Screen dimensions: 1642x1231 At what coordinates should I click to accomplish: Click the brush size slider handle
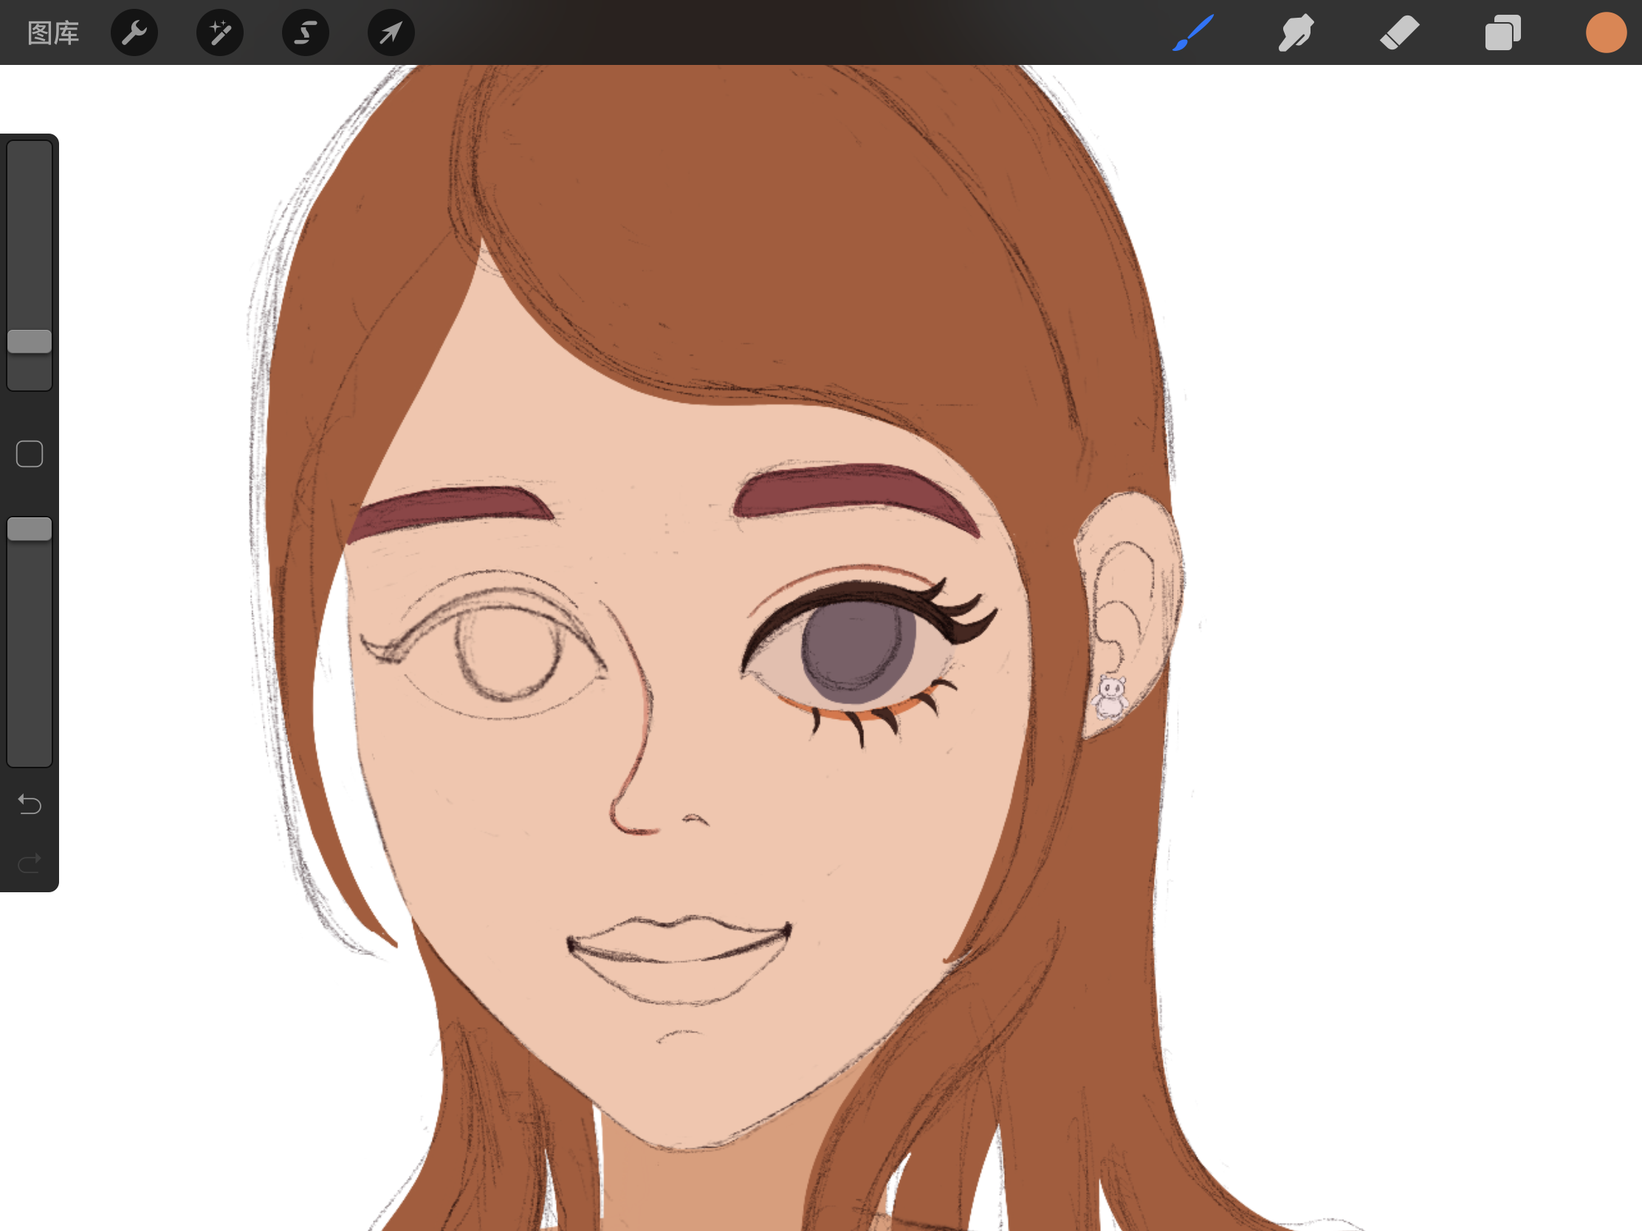click(30, 342)
